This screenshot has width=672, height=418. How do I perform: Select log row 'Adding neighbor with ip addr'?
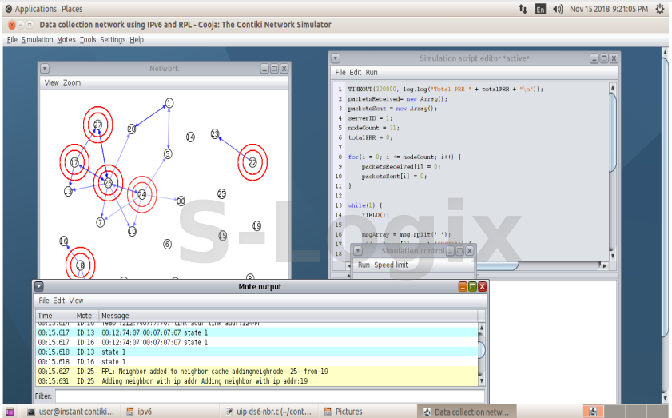click(256, 381)
